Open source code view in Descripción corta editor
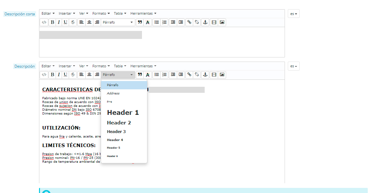The image size is (370, 193). tap(44, 22)
